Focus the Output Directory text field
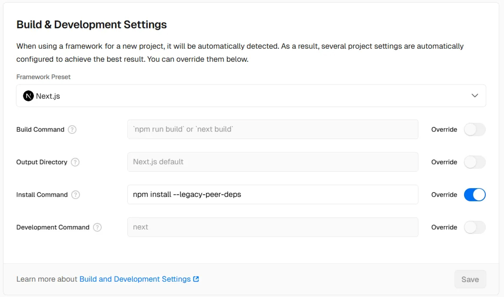The height and width of the screenshot is (297, 504). (273, 162)
